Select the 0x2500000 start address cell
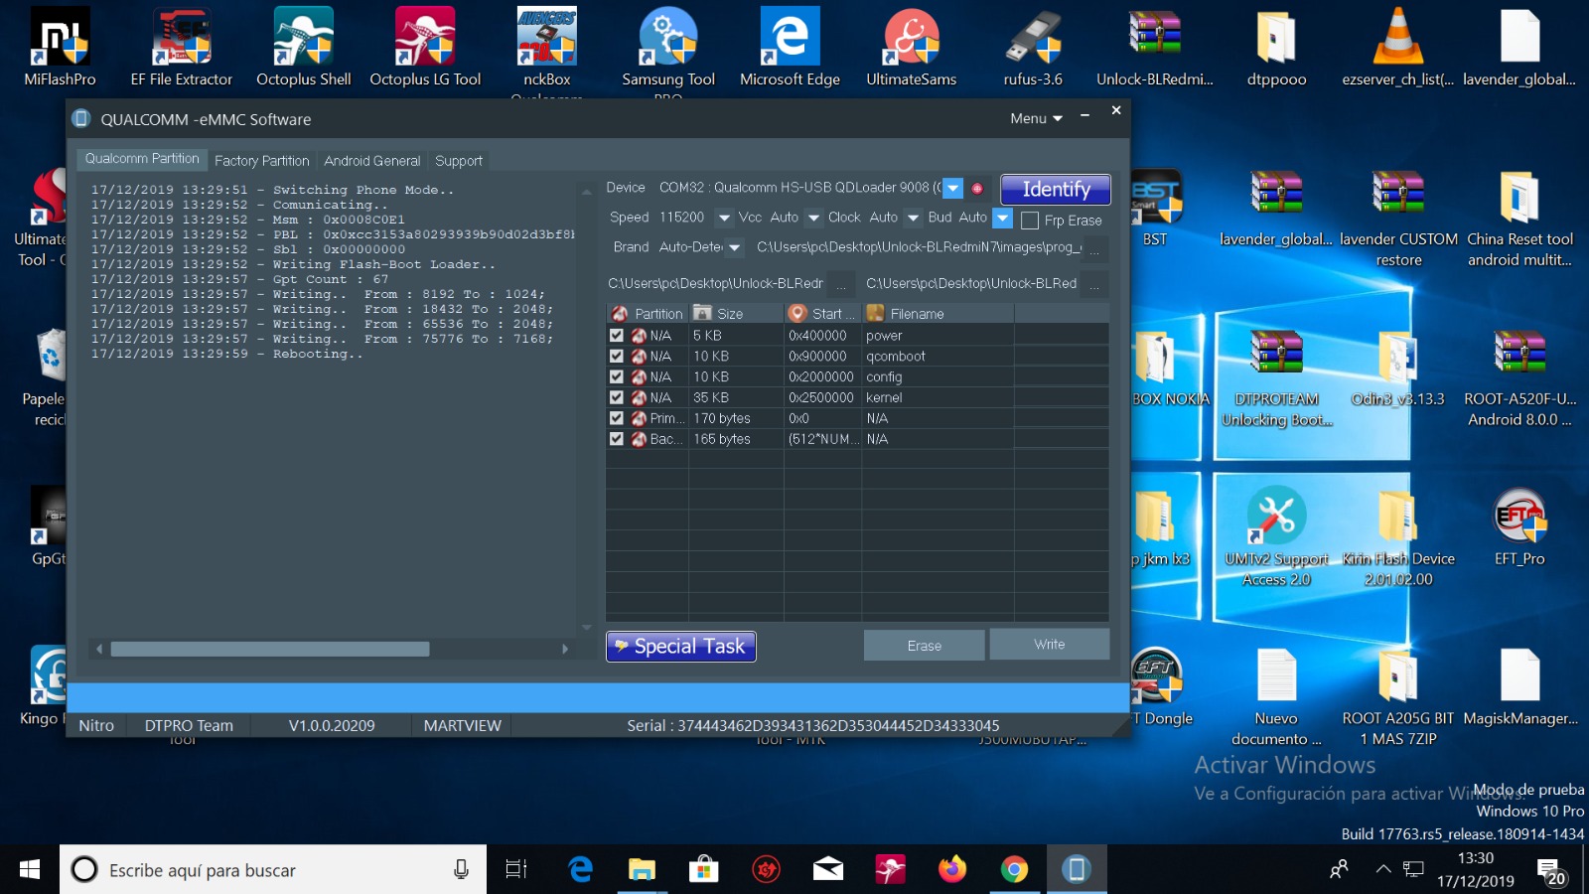The image size is (1589, 894). [x=821, y=397]
